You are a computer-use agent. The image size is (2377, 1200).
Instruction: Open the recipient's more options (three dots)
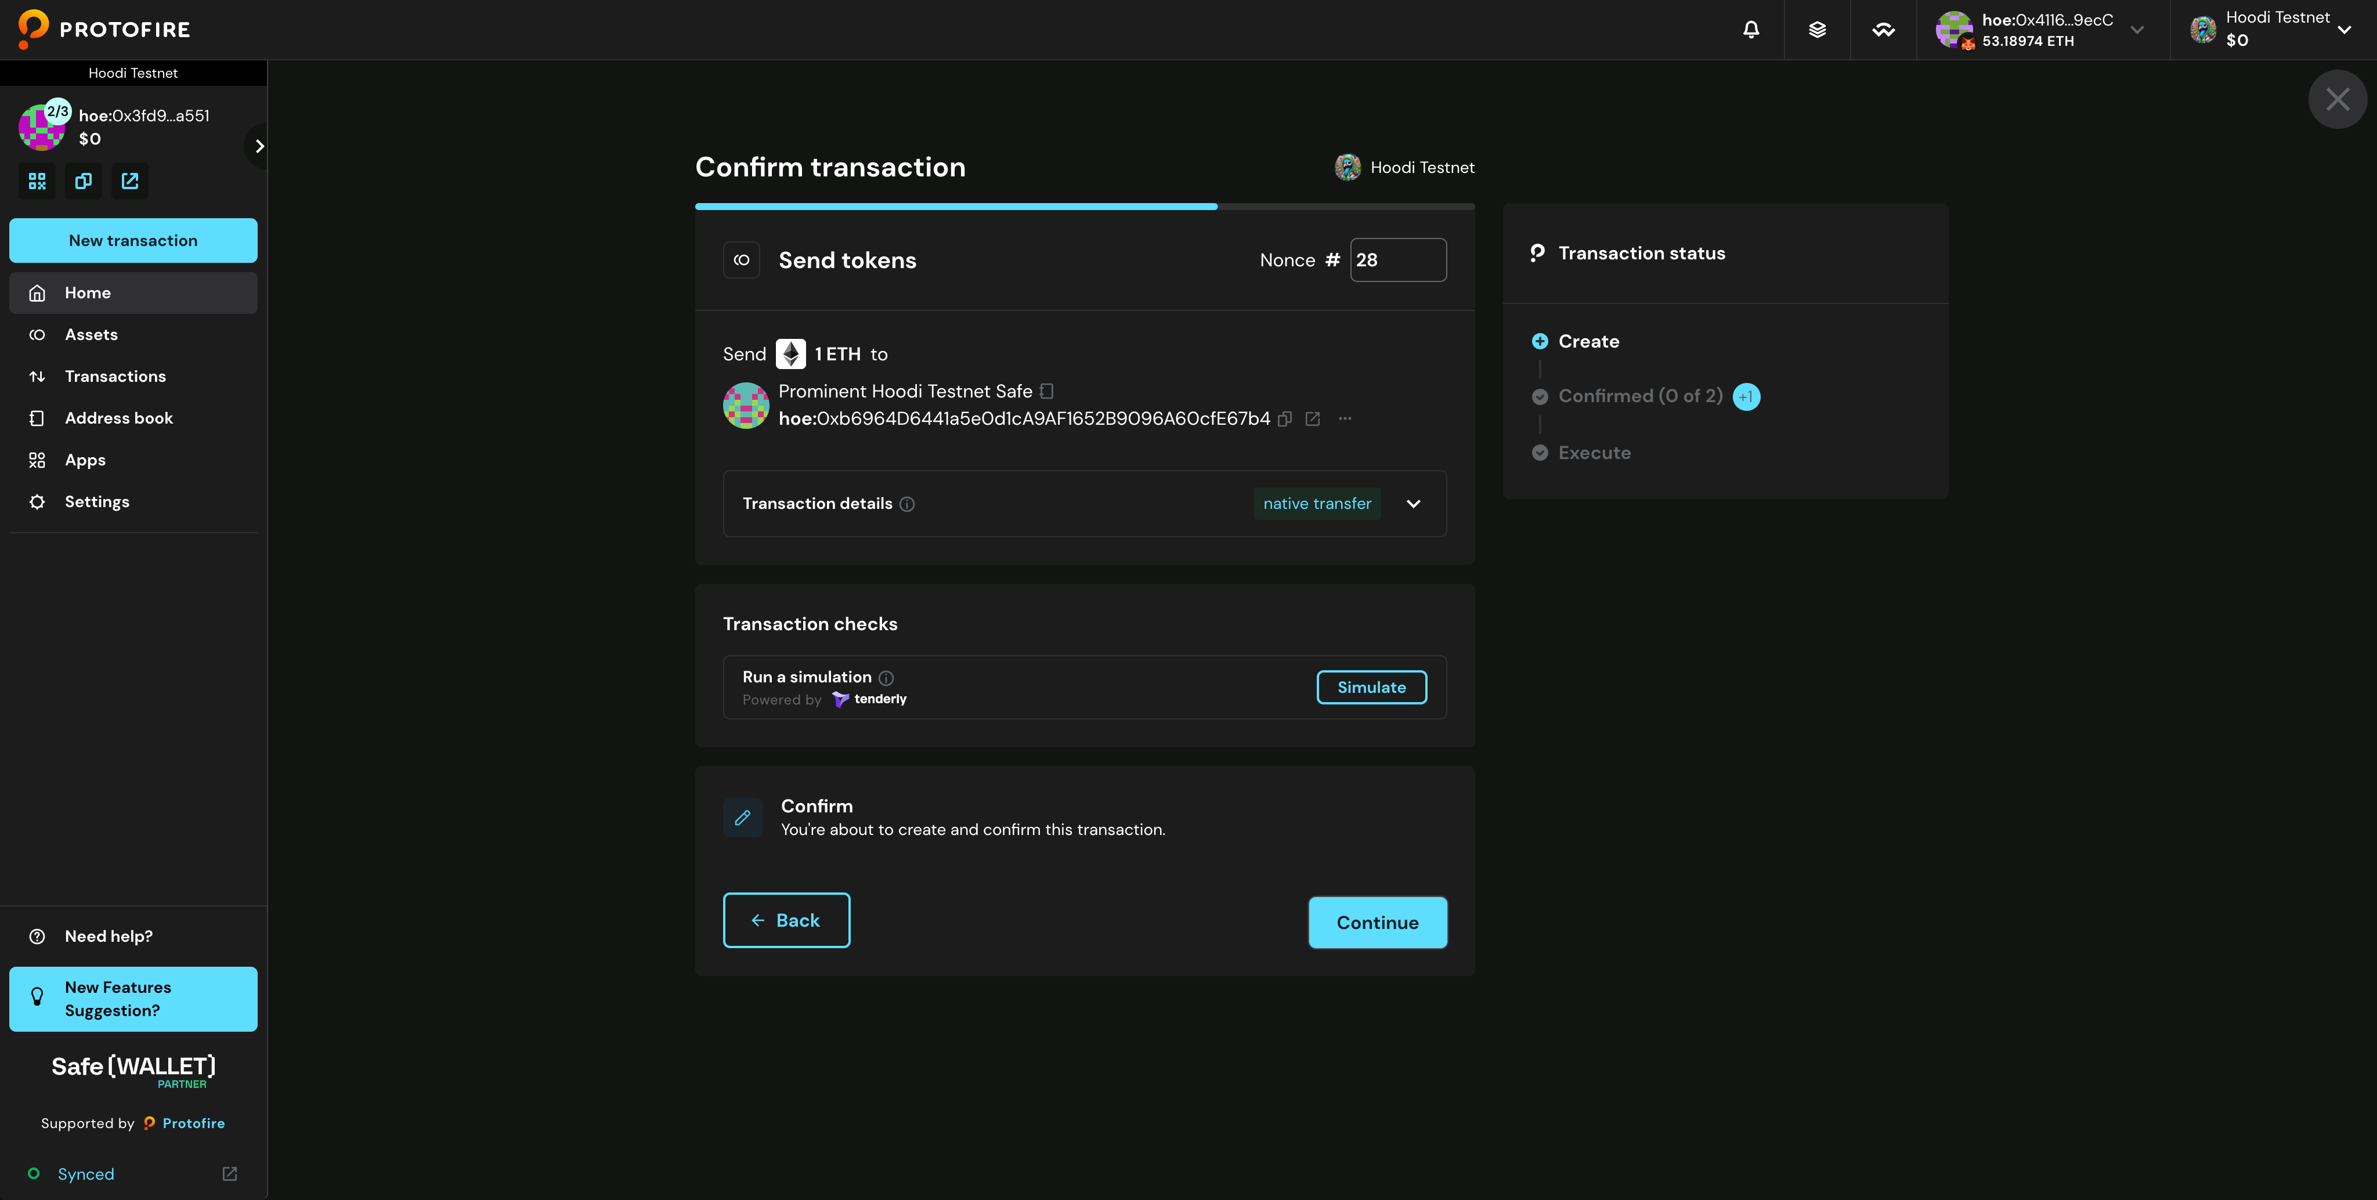[x=1345, y=419]
